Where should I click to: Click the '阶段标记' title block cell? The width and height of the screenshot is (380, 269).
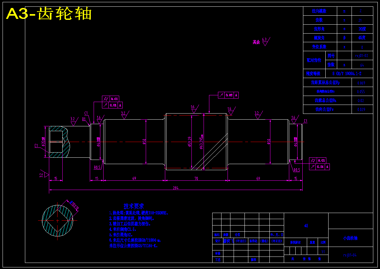click(x=295, y=242)
